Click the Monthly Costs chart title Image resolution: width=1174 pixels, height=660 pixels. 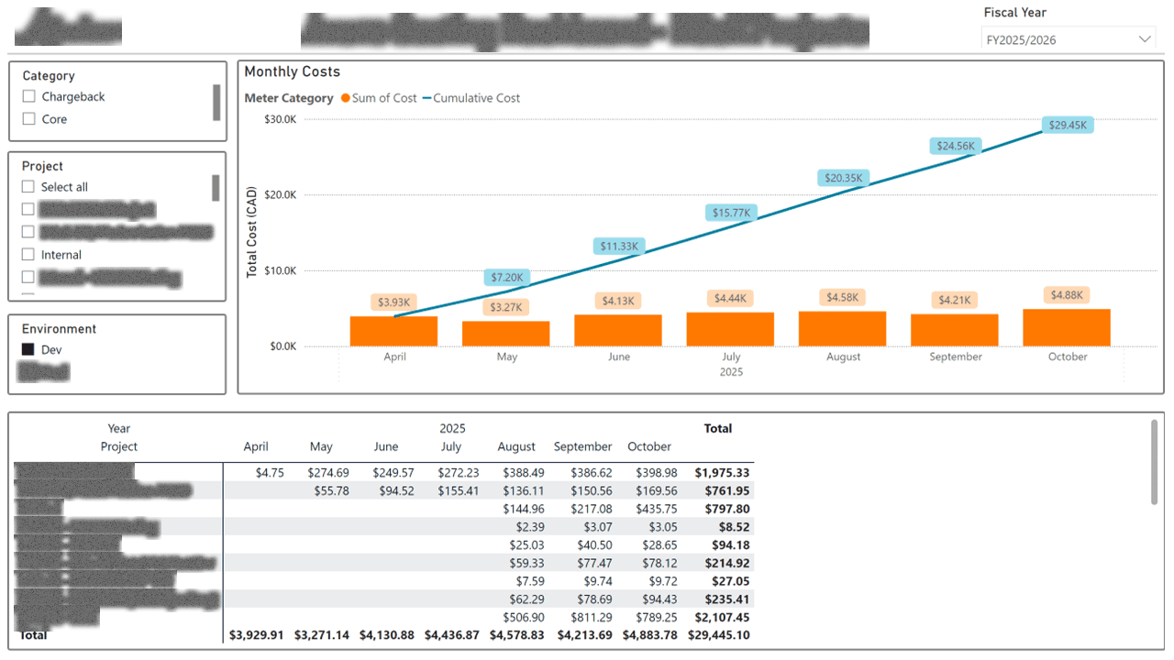pos(293,71)
